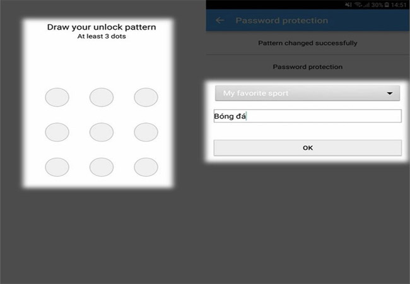Tap the top-left pattern dot
Screen dimensions: 410x284
click(57, 97)
